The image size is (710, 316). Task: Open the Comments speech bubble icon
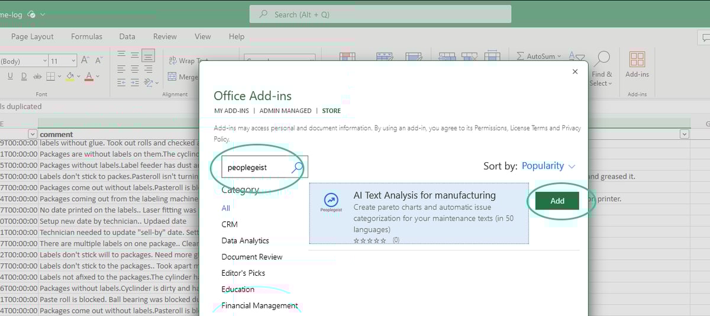click(x=705, y=37)
